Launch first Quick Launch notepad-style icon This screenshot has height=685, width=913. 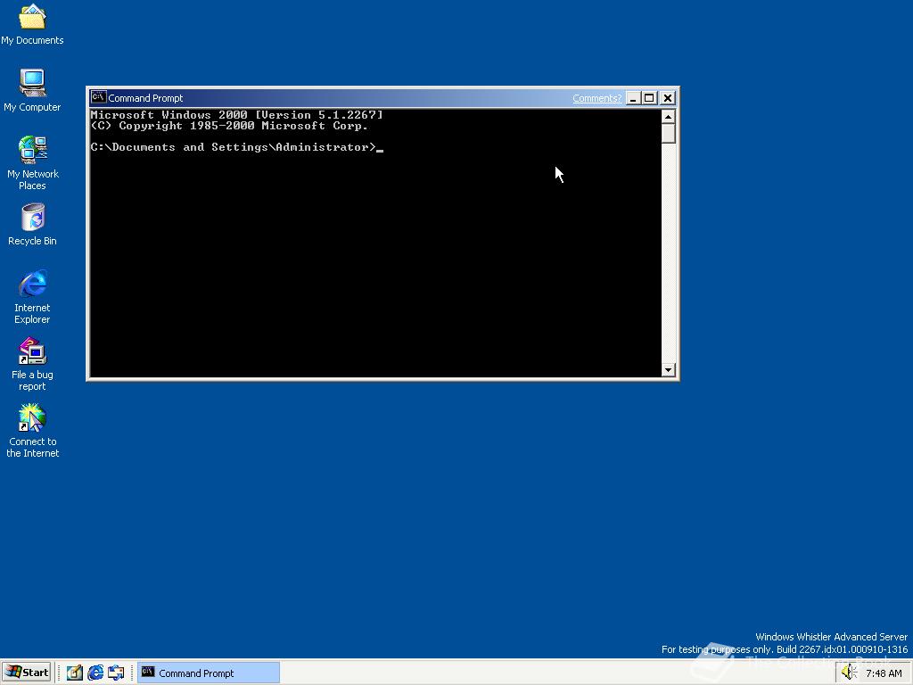pos(74,673)
